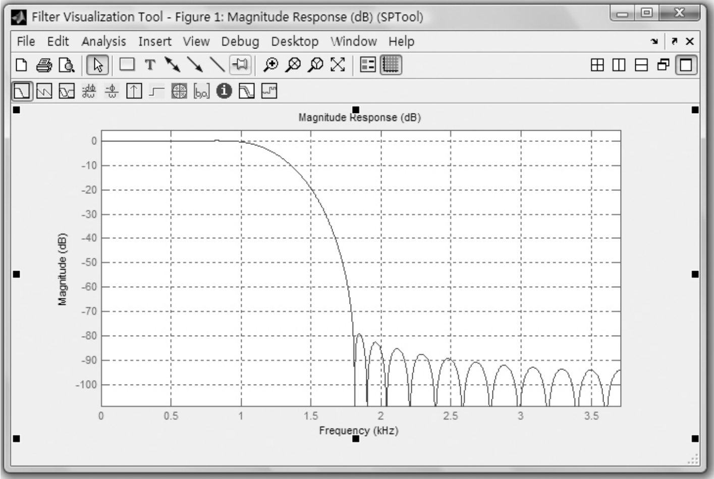Click the '3.5' frequency tick label
The image size is (714, 479).
click(x=591, y=416)
